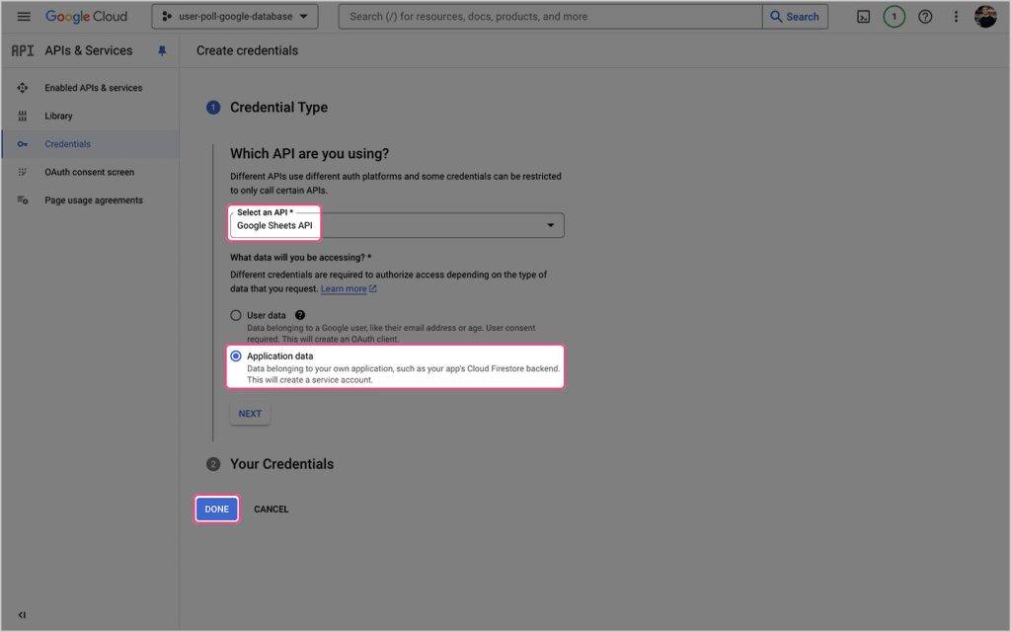Click the API product icon in sidebar header
Viewport: 1011px width, 632px height.
[x=23, y=50]
